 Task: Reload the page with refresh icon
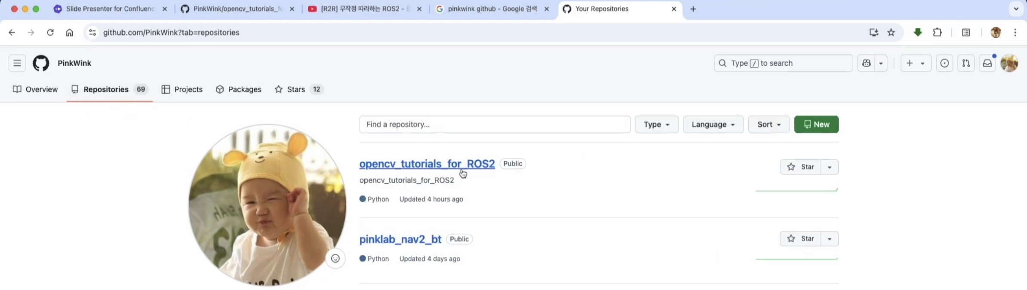point(50,33)
